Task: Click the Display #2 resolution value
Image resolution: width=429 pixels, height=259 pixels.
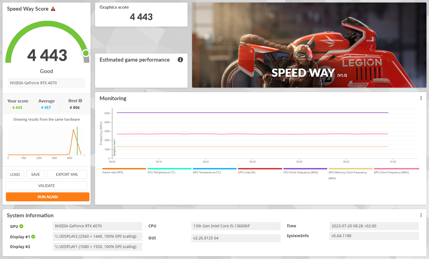Action: point(97,247)
